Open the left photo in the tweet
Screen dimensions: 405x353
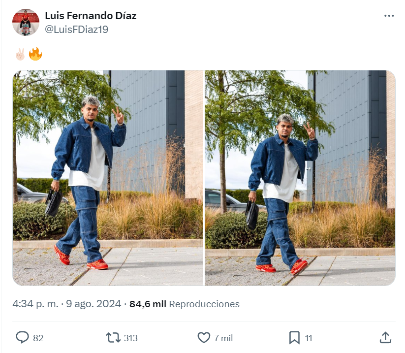[x=108, y=178]
